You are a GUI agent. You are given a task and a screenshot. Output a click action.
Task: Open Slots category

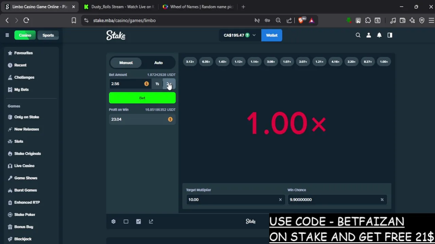click(x=19, y=141)
